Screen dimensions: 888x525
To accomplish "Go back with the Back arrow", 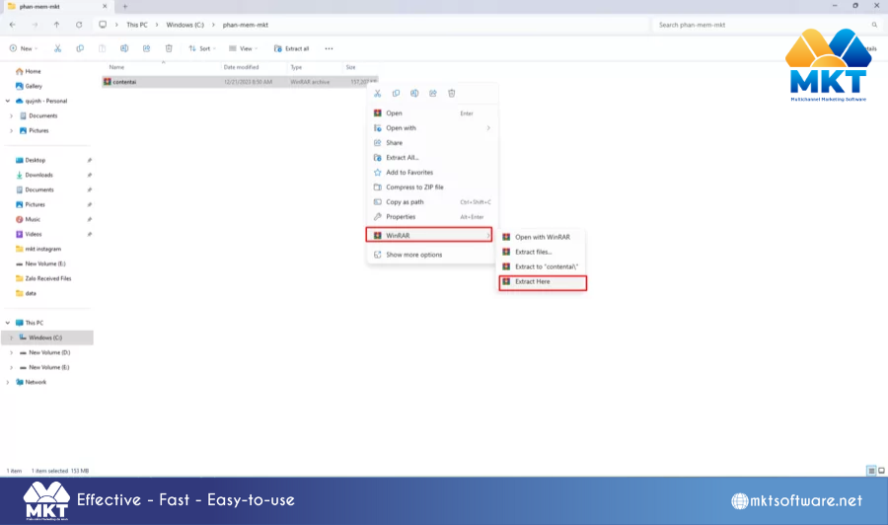I will click(13, 25).
